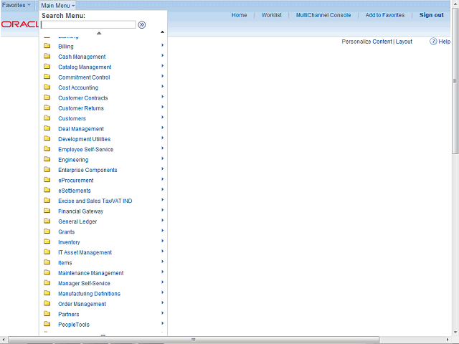Click the search menu go arrow icon

[x=142, y=25]
